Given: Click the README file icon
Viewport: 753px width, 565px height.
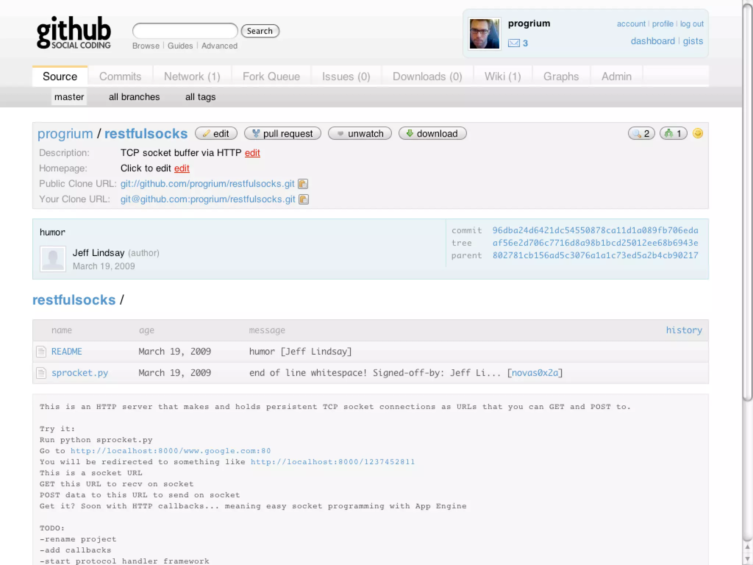Looking at the screenshot, I should 41,352.
